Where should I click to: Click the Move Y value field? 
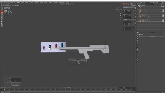(16, 80)
